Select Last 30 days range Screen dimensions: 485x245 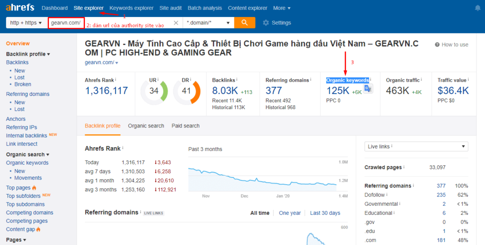[325, 213]
